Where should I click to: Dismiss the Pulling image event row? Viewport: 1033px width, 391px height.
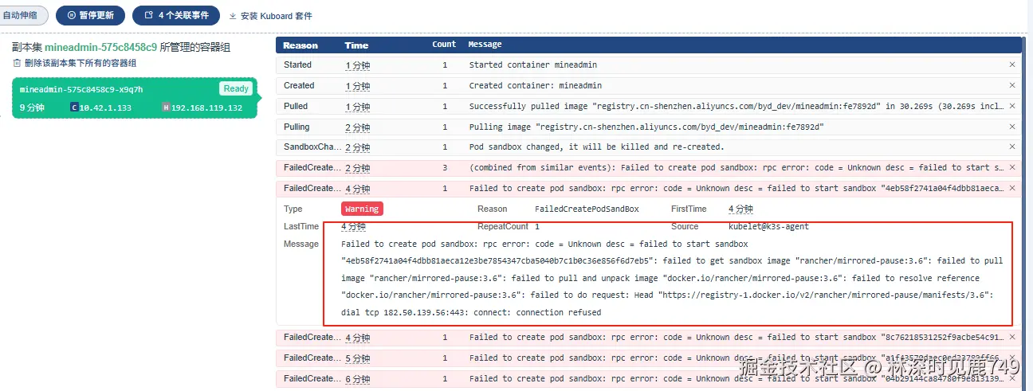(x=1012, y=127)
